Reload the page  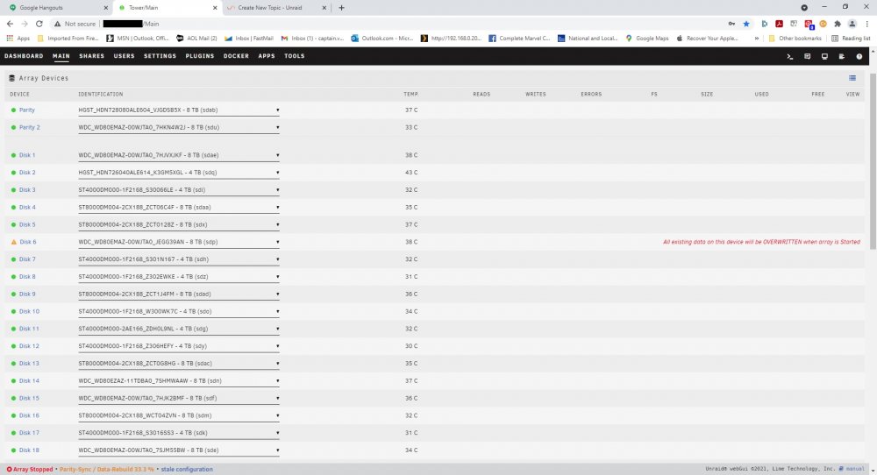pos(39,24)
